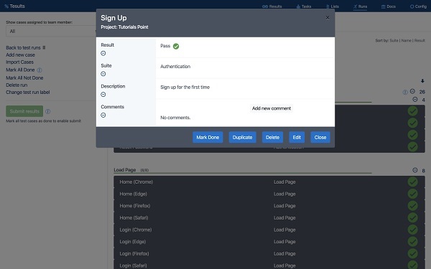The height and width of the screenshot is (269, 431).
Task: Sort the cases by Suite
Action: pos(394,41)
